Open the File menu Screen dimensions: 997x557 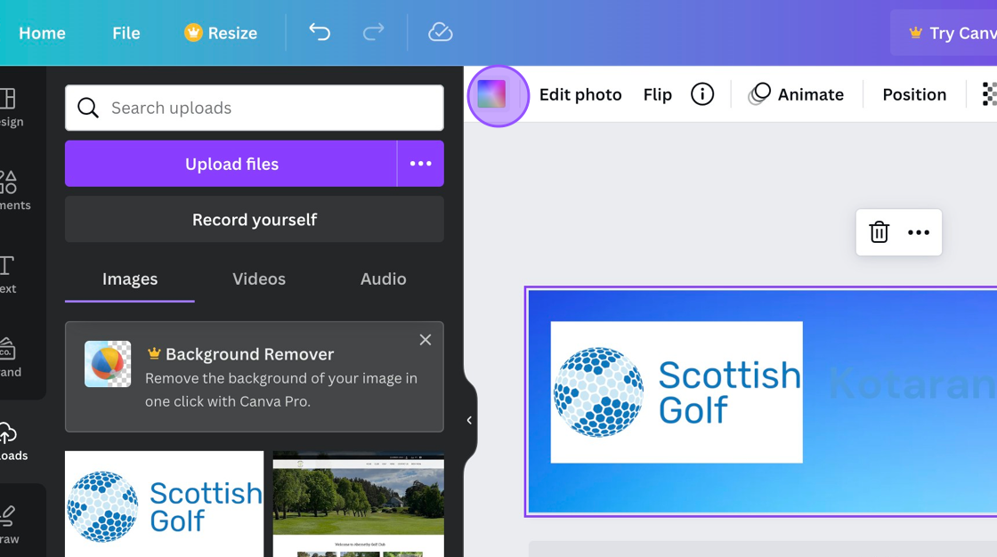[126, 32]
